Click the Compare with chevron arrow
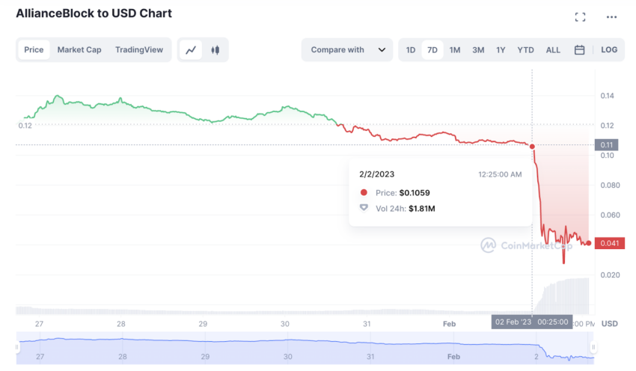Viewport: 636px width, 371px height. tap(382, 50)
